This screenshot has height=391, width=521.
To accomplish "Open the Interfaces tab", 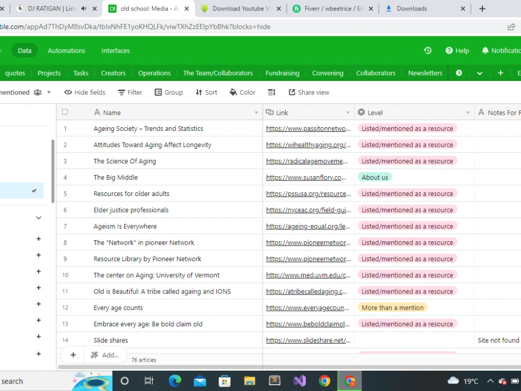I will tap(116, 51).
